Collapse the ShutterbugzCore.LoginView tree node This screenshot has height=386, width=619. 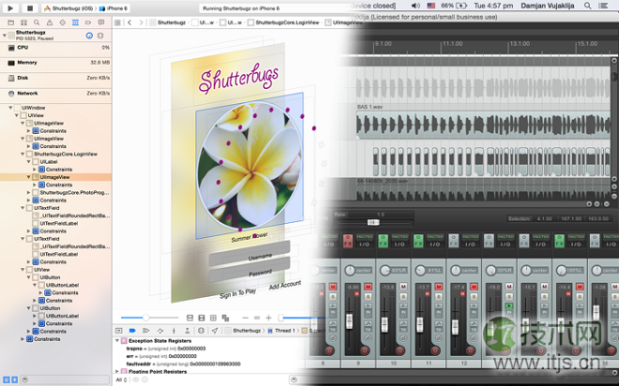point(23,155)
